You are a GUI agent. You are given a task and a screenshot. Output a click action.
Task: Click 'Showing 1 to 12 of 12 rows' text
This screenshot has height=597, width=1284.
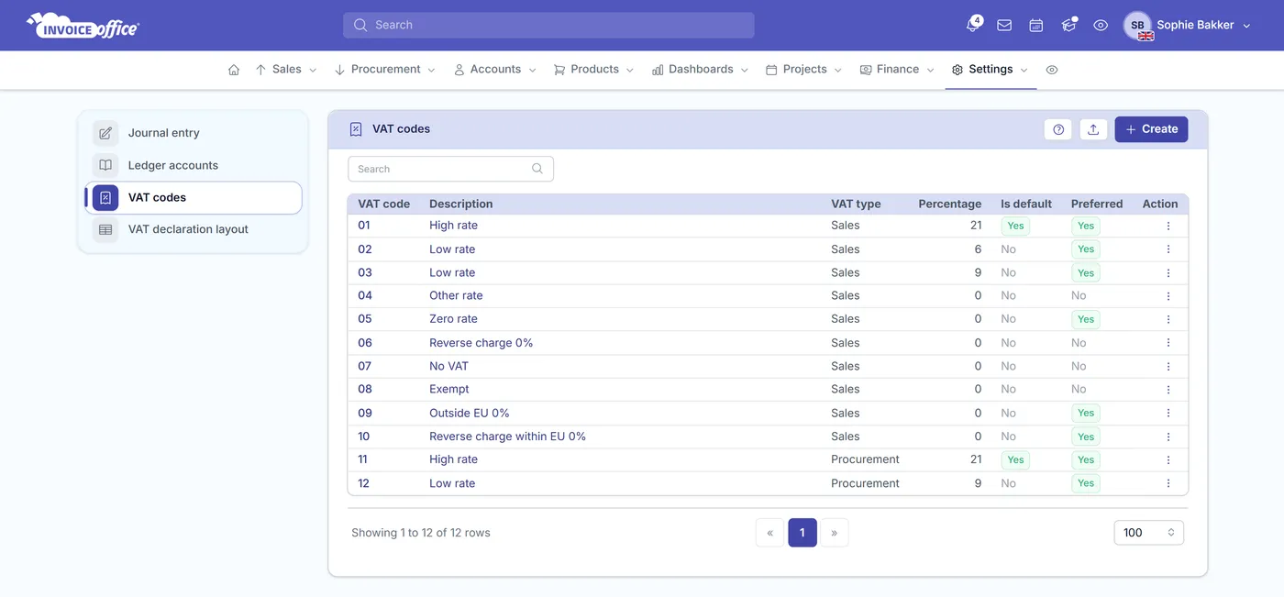click(421, 533)
